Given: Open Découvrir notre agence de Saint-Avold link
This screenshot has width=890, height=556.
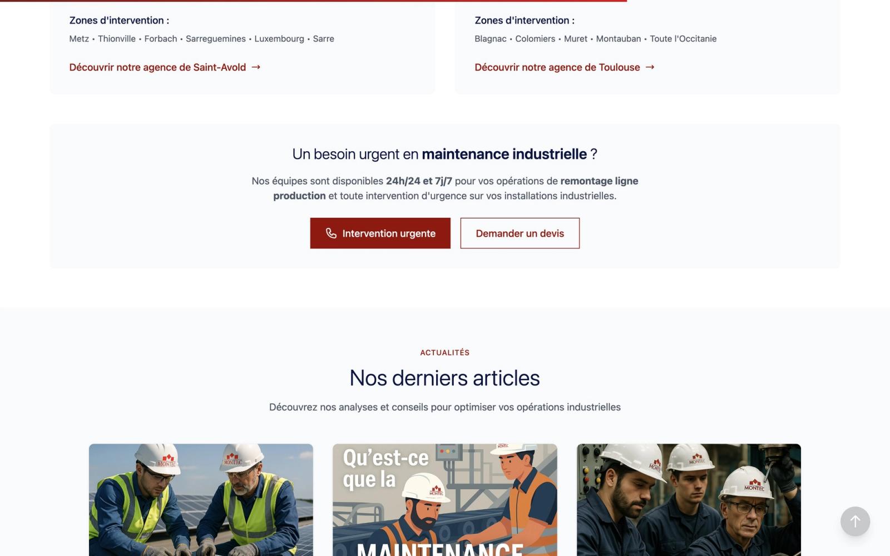Looking at the screenshot, I should click(165, 67).
